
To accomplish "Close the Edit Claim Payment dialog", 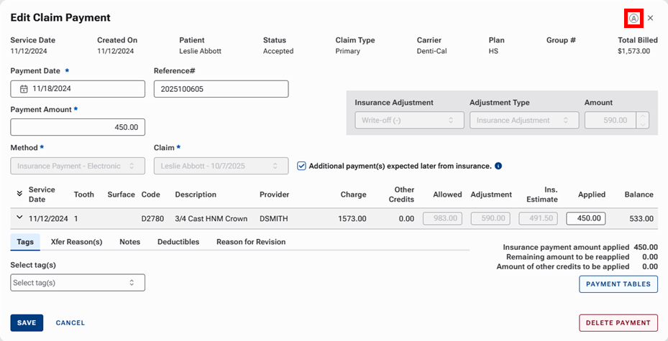I will pyautogui.click(x=651, y=18).
